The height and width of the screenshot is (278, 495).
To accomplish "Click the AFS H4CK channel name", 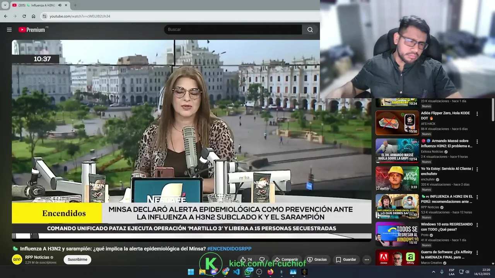I will 428,124.
